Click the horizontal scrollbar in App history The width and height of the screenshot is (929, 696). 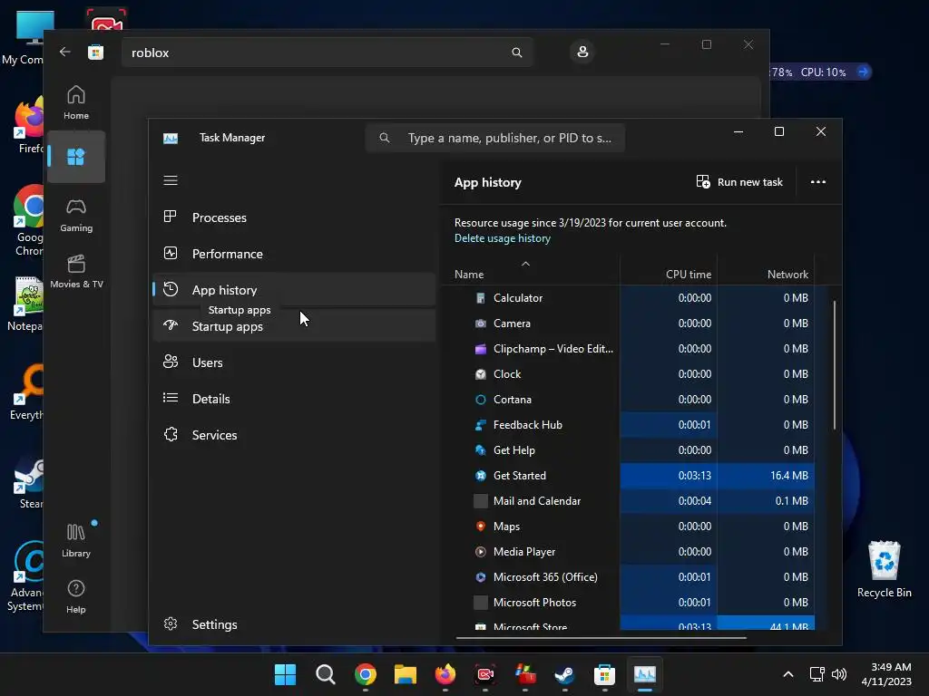[601, 638]
